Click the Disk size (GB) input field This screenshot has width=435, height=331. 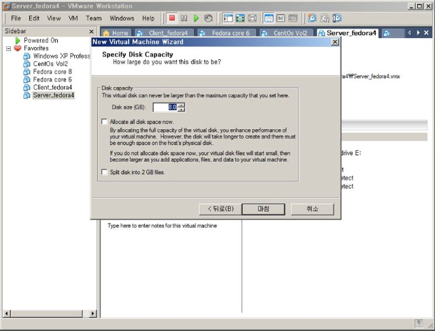(165, 107)
